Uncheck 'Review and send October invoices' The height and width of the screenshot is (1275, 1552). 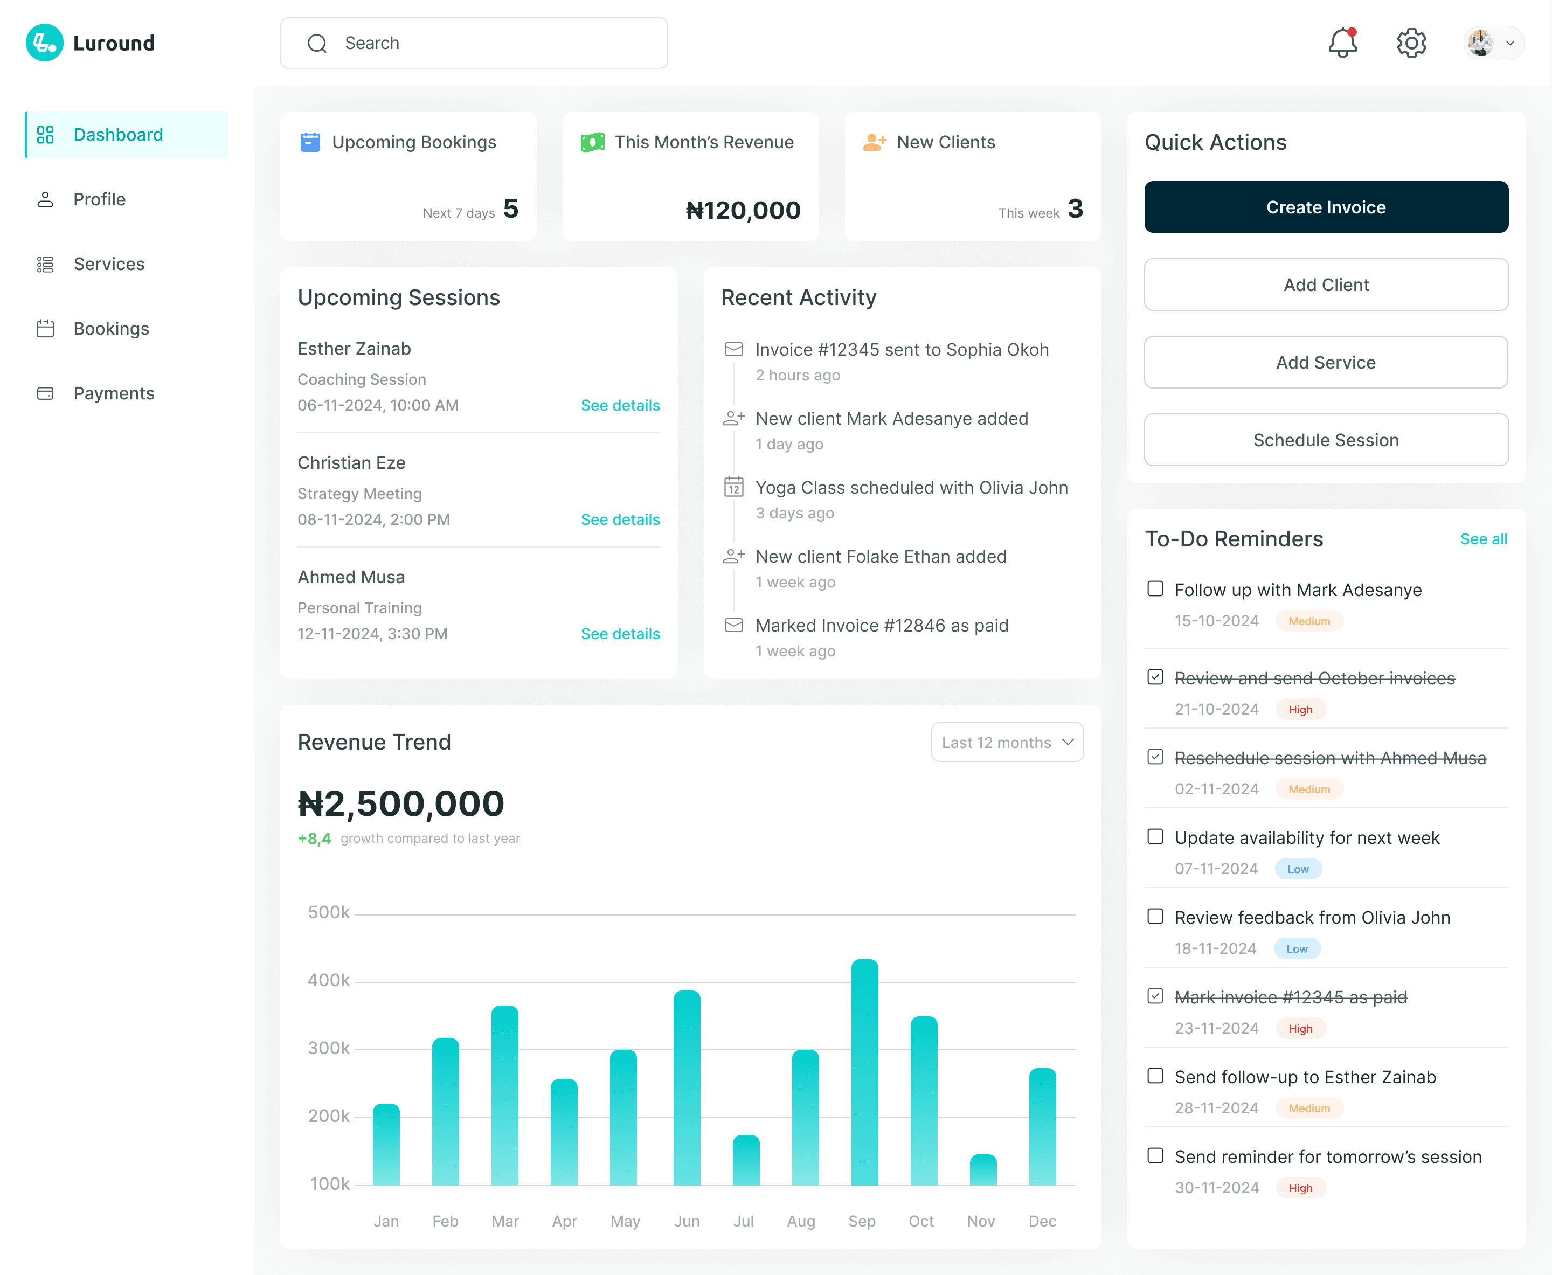coord(1155,677)
